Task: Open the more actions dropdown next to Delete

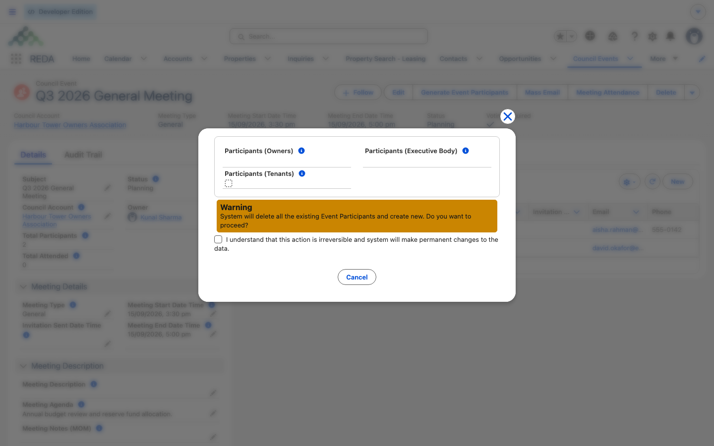Action: (692, 93)
